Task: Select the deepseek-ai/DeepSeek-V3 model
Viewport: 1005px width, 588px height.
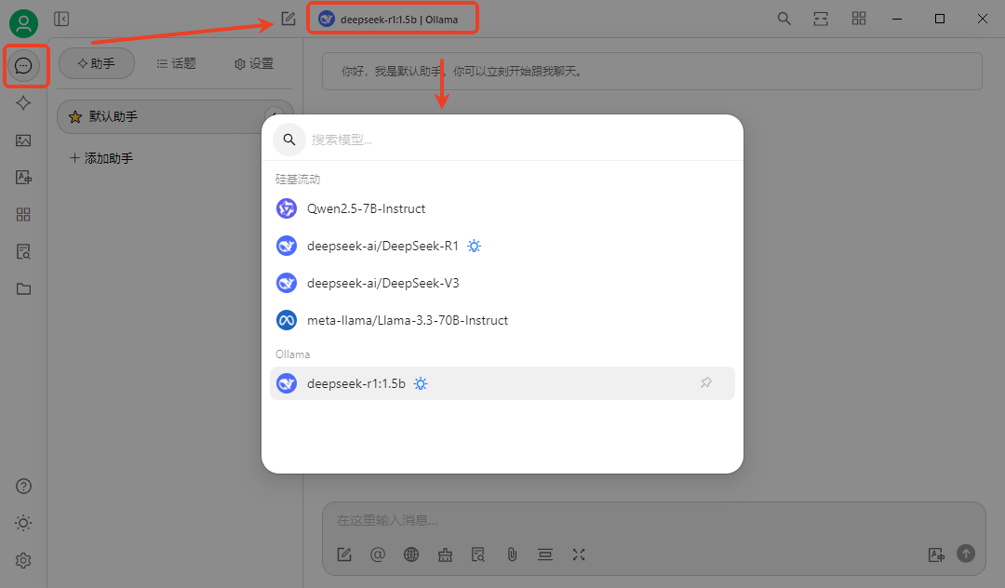Action: tap(502, 283)
